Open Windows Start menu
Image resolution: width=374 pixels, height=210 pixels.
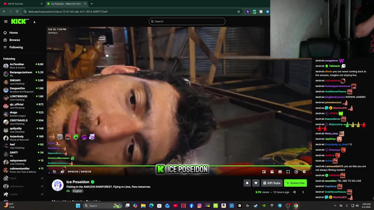[x=78, y=206]
